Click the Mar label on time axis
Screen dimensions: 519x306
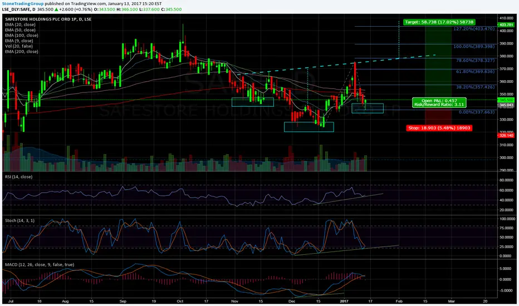[x=451, y=302]
